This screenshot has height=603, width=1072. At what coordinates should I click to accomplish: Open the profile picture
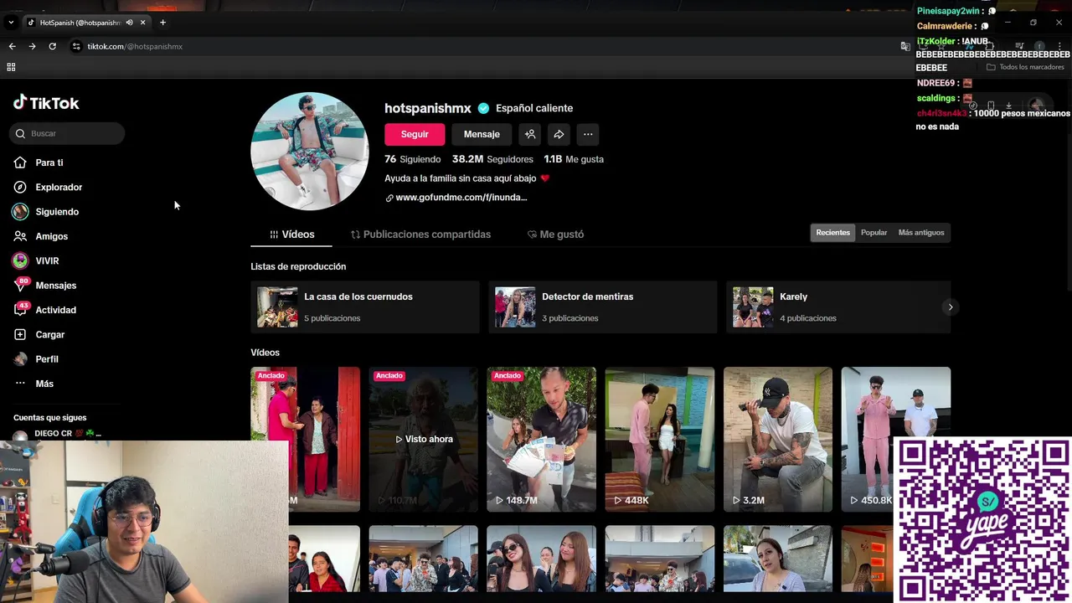point(310,151)
